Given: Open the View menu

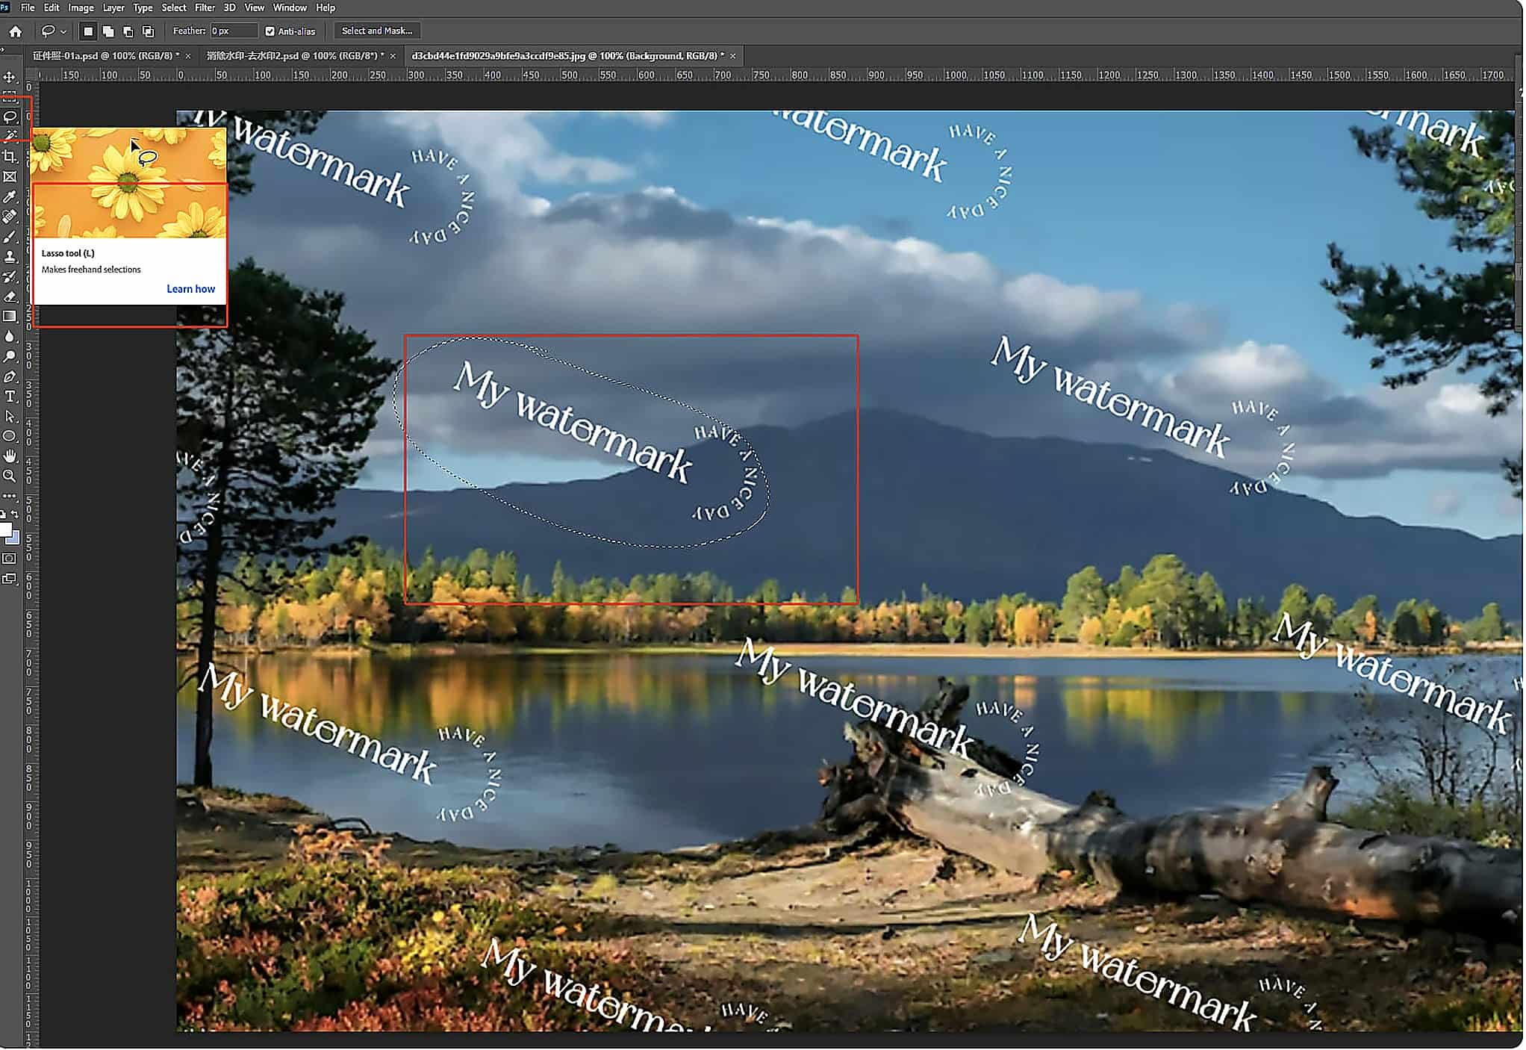Looking at the screenshot, I should [255, 7].
